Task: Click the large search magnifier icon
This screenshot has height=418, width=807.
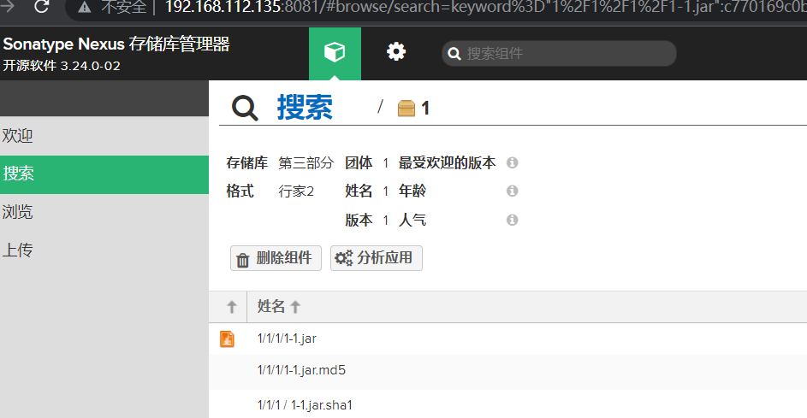Action: pos(245,108)
